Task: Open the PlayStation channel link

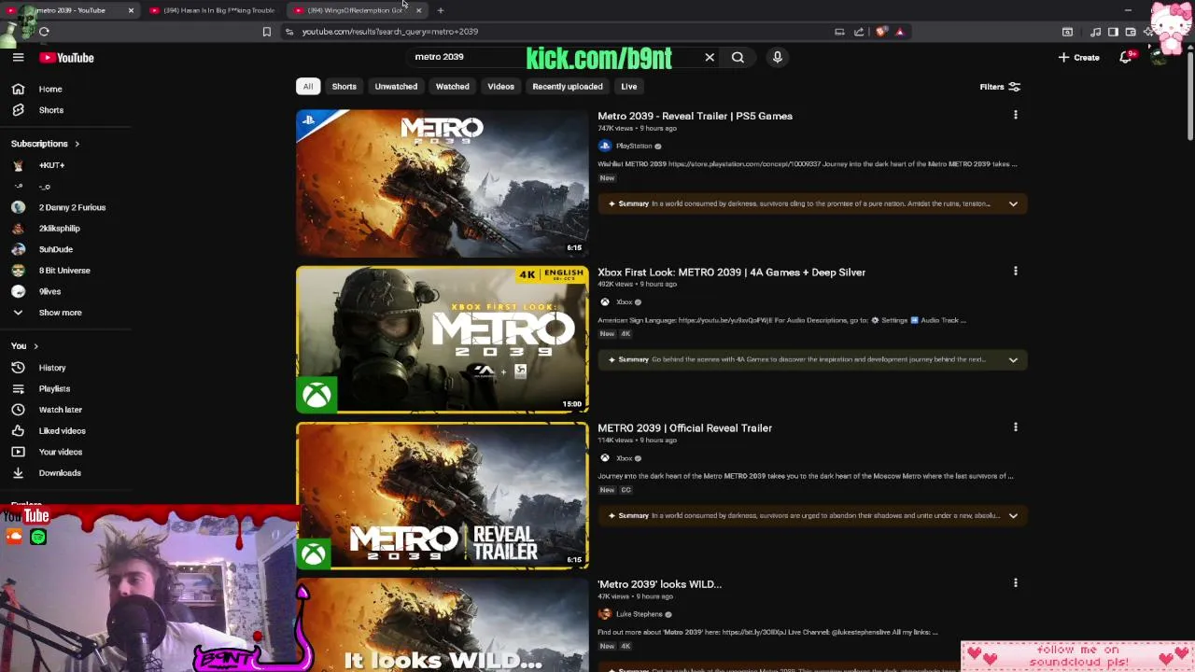Action: [634, 146]
